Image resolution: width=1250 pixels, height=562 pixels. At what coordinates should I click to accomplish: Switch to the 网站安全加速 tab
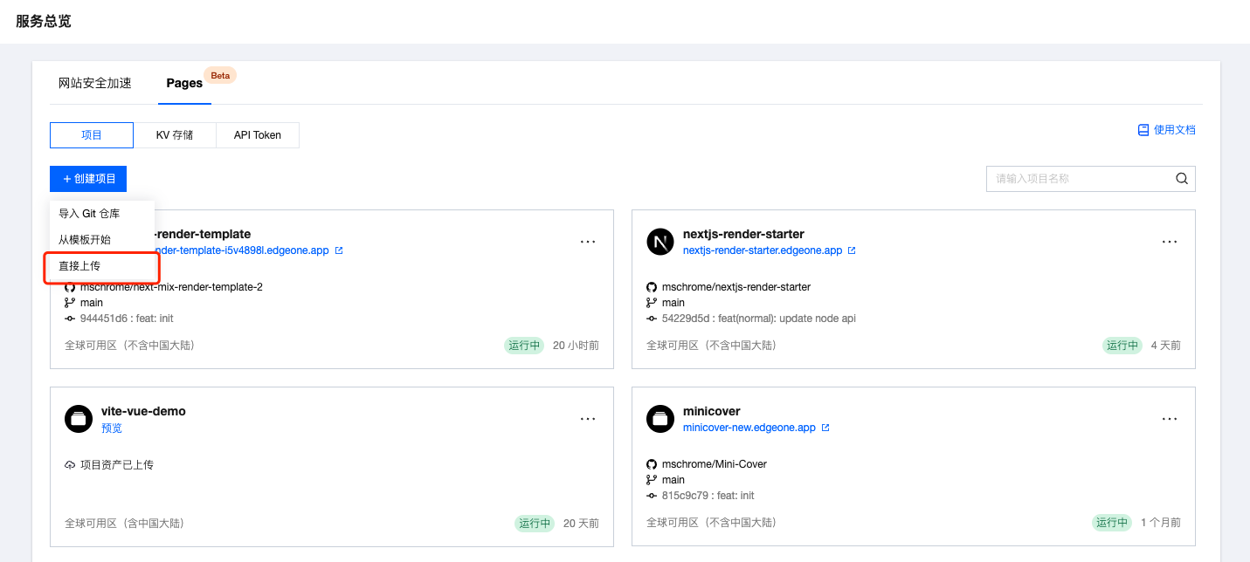pyautogui.click(x=95, y=84)
